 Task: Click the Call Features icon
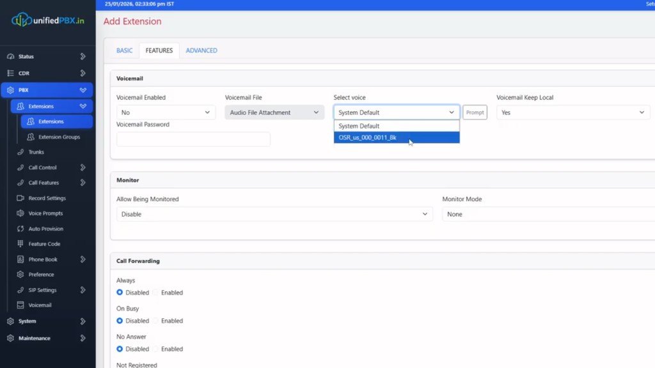[x=20, y=183]
